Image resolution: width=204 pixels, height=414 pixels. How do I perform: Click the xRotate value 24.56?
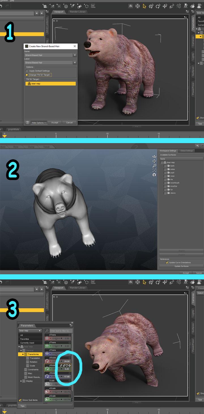[x=67, y=361]
